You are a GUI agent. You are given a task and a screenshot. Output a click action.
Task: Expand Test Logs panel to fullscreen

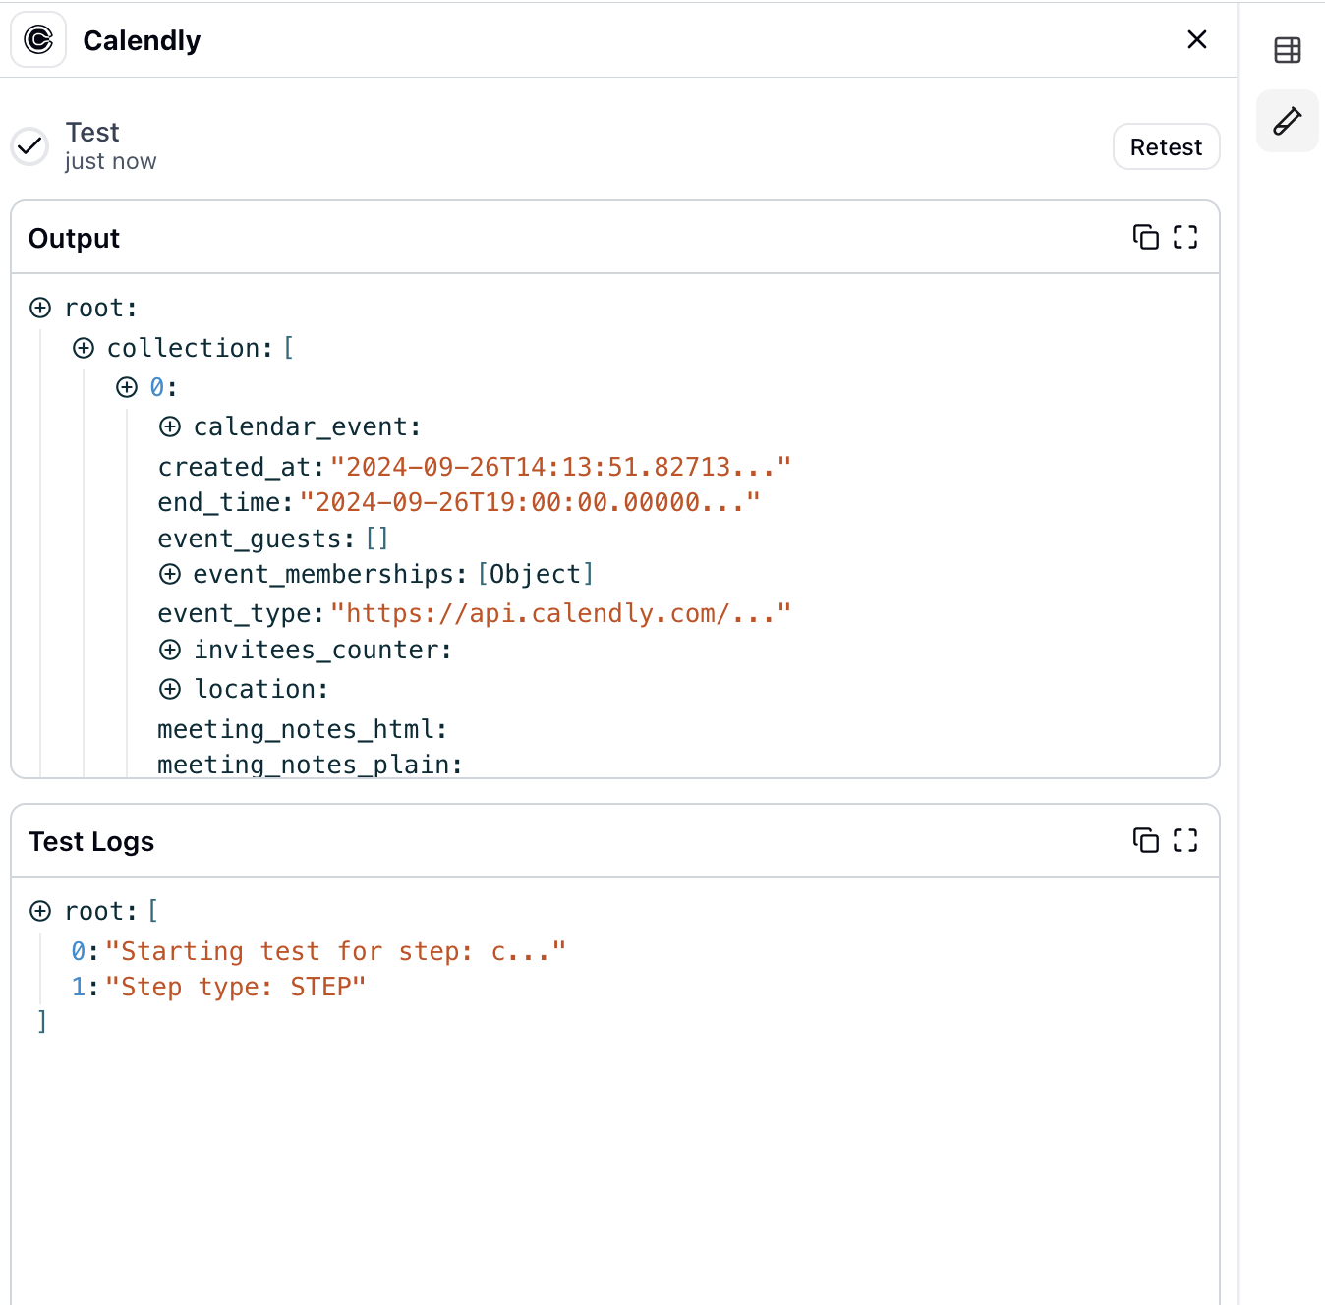[x=1185, y=841]
